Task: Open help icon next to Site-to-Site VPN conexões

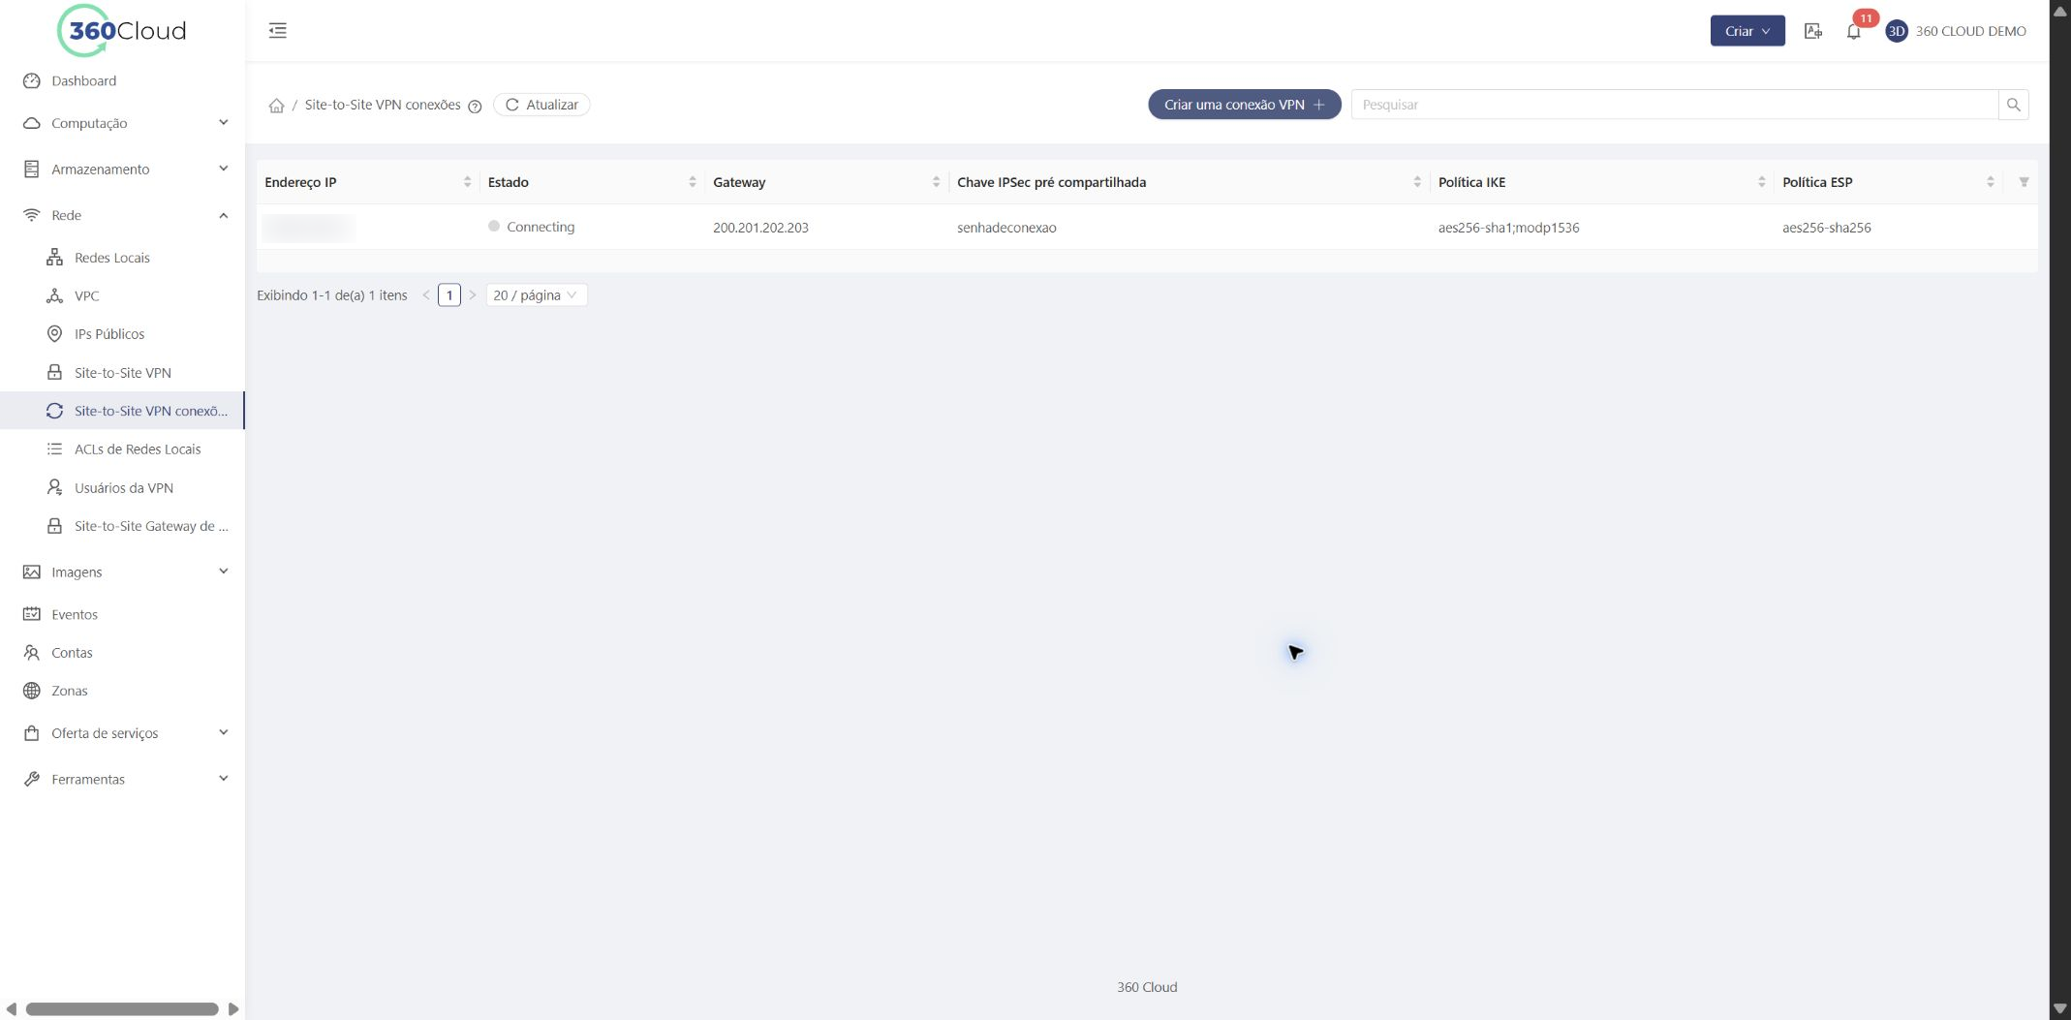Action: pos(475,107)
